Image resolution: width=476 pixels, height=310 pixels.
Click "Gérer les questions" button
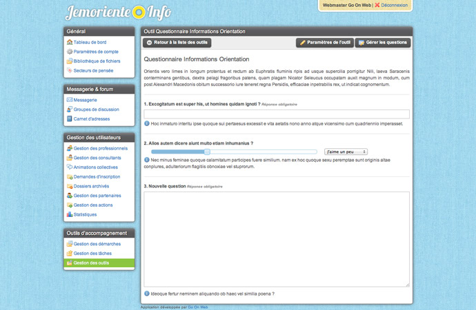[382, 43]
